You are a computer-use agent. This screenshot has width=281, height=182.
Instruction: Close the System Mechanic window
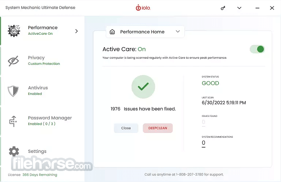tap(272, 8)
